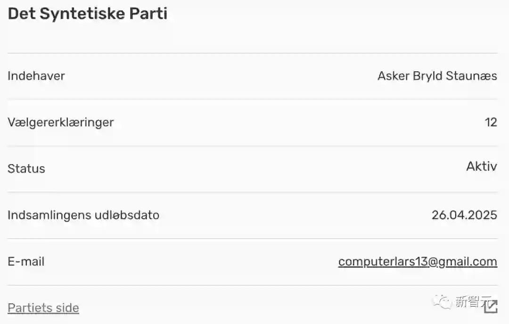Select the name Asker Bryld Staunæs
This screenshot has width=509, height=324.
point(437,76)
